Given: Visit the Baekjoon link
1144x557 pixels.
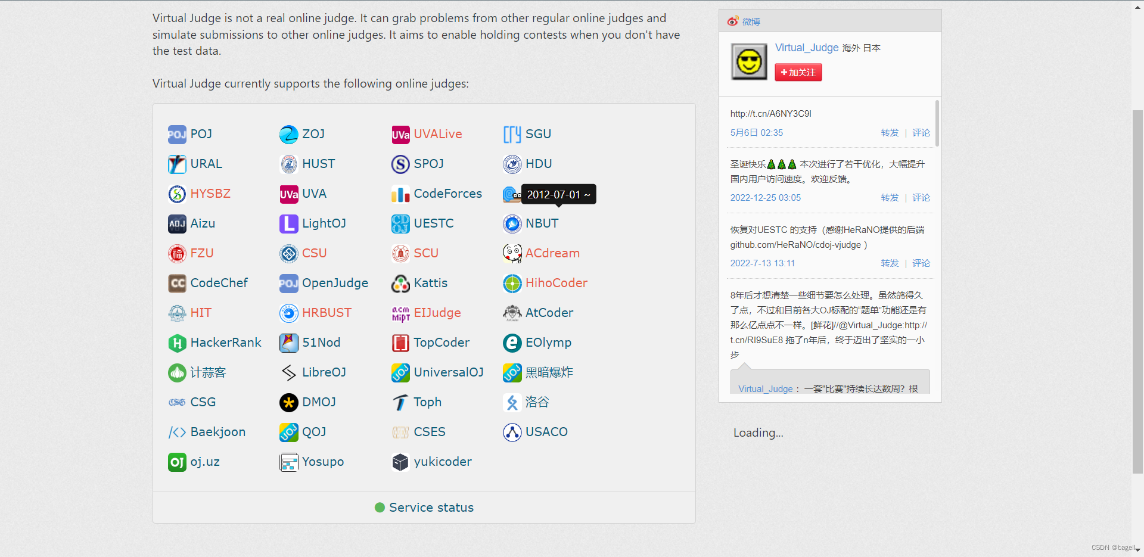Looking at the screenshot, I should pyautogui.click(x=218, y=432).
